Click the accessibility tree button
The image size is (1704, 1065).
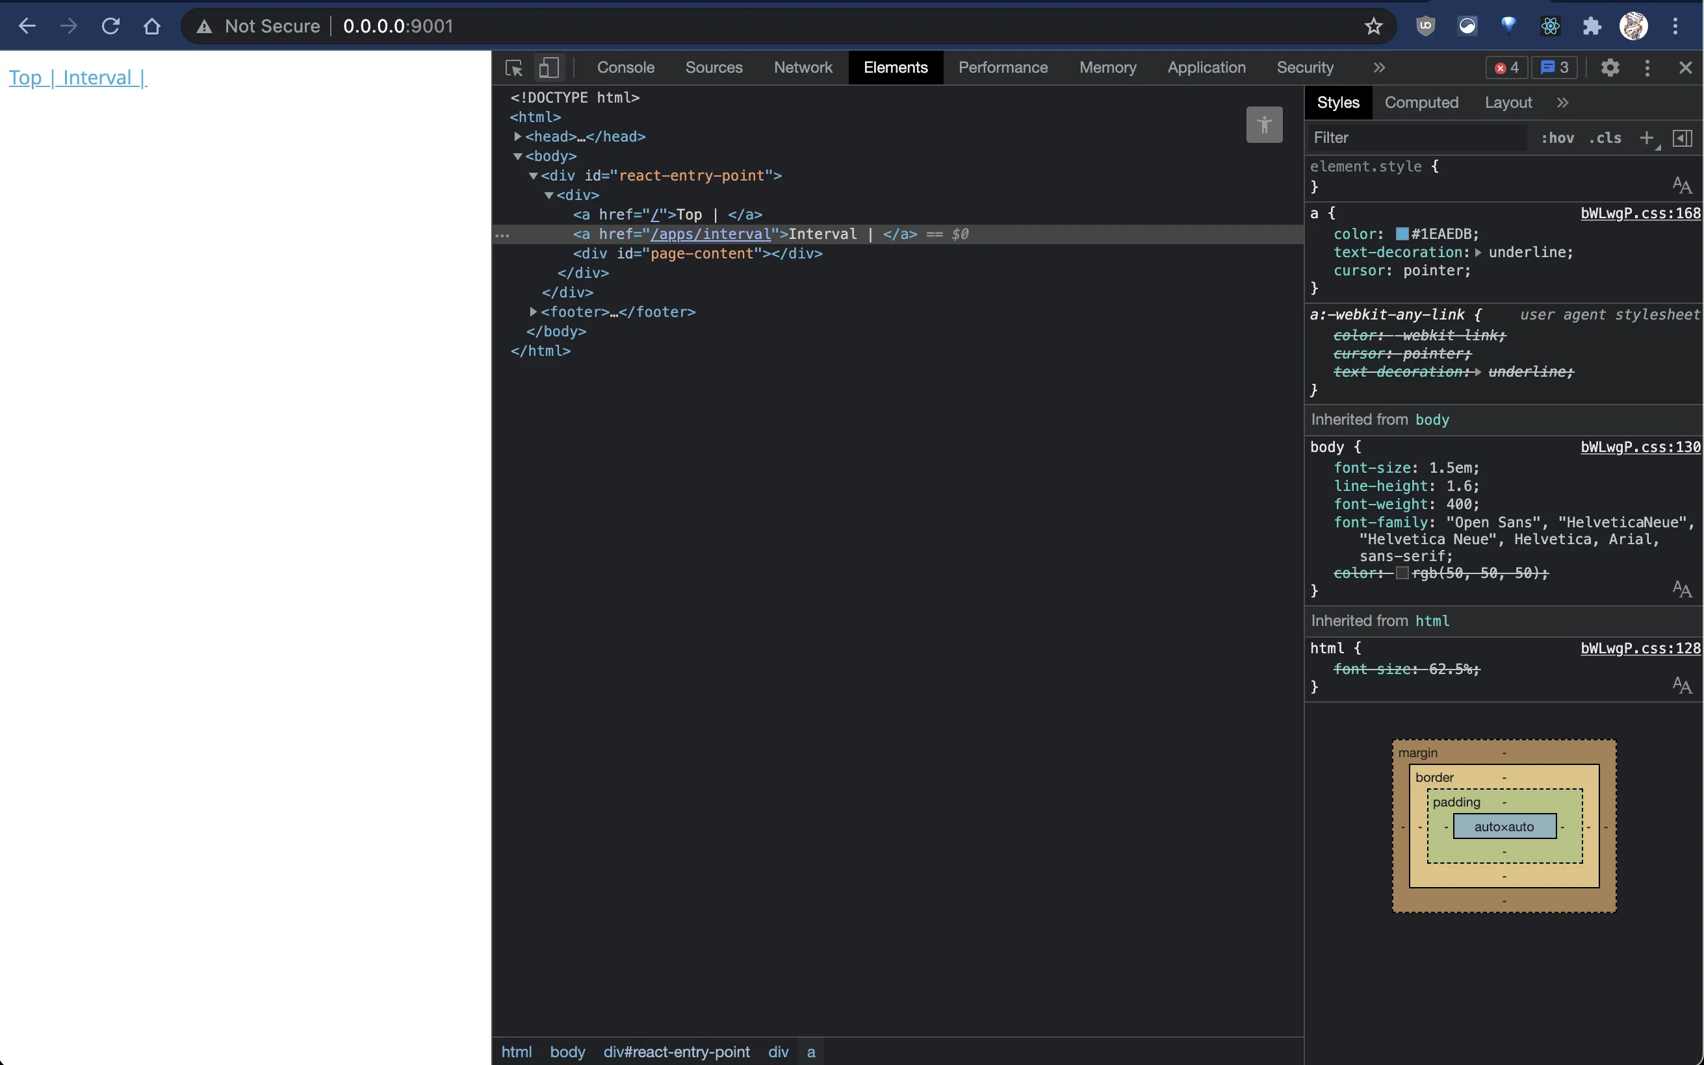pyautogui.click(x=1263, y=125)
